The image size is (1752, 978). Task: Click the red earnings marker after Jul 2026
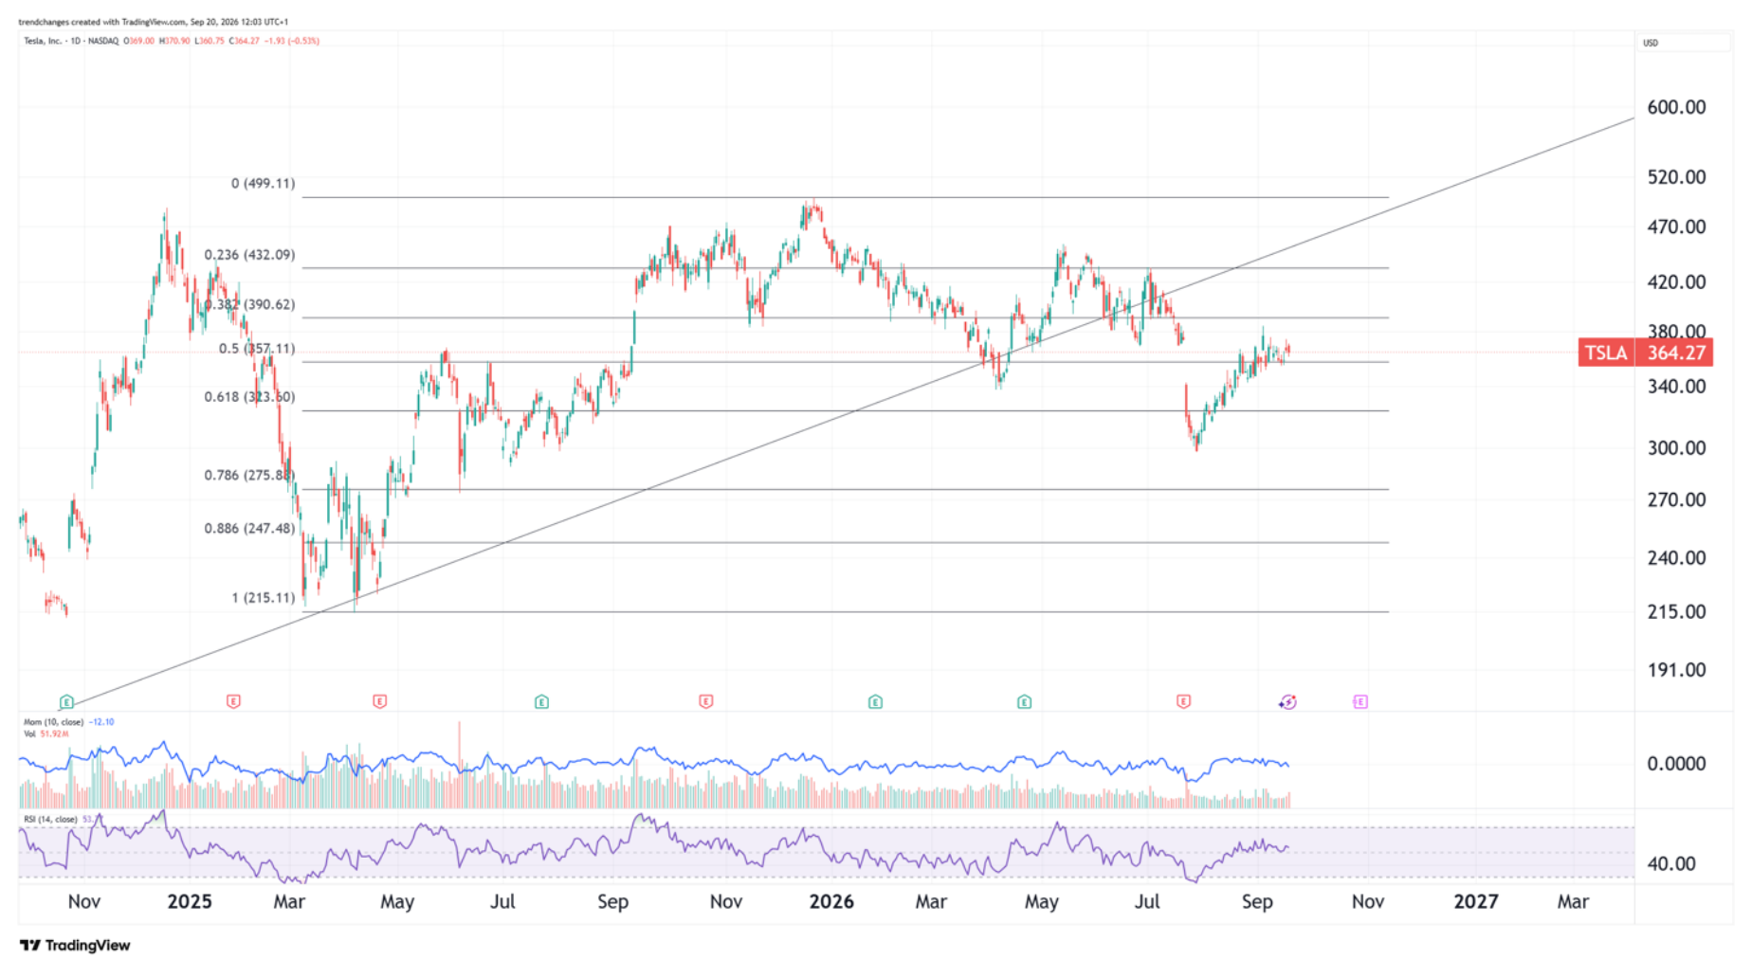[1183, 701]
